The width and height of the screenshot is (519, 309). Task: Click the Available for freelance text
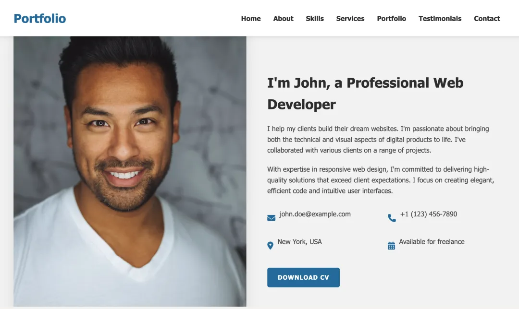pos(432,241)
